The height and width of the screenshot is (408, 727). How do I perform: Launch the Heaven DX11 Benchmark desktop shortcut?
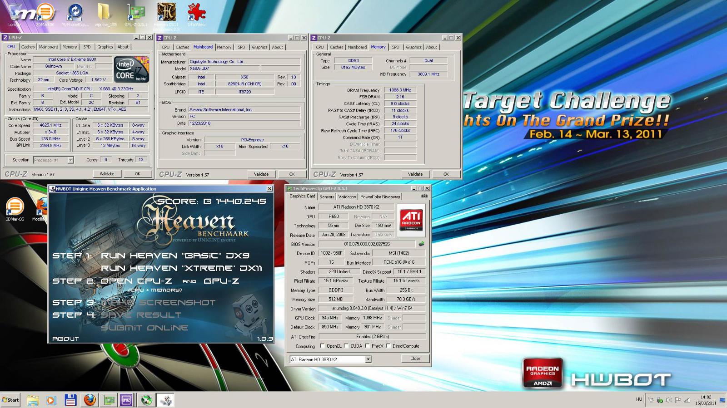[x=166, y=16]
